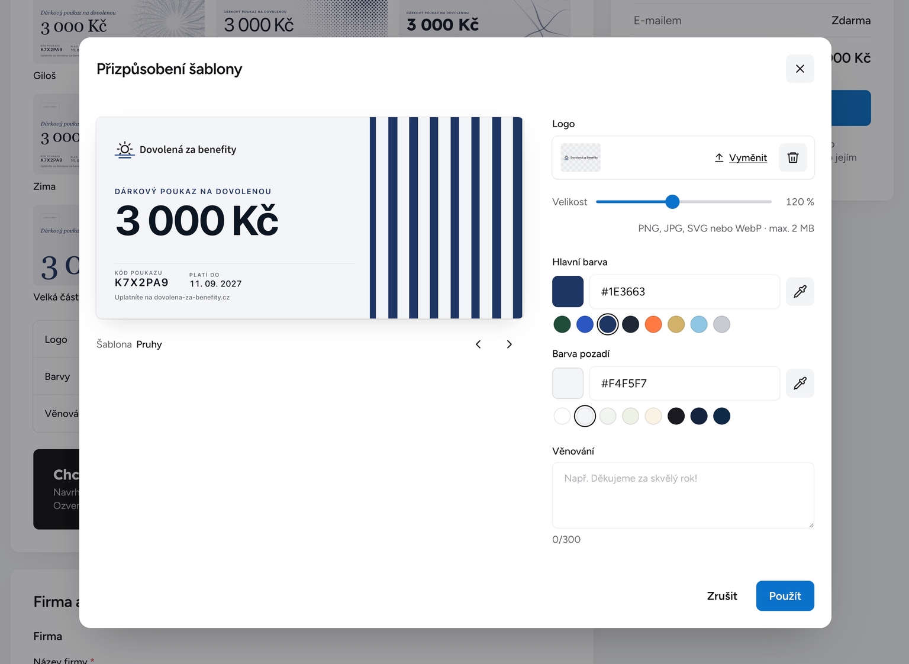909x664 pixels.
Task: Pick the pale green background color
Action: (x=630, y=416)
